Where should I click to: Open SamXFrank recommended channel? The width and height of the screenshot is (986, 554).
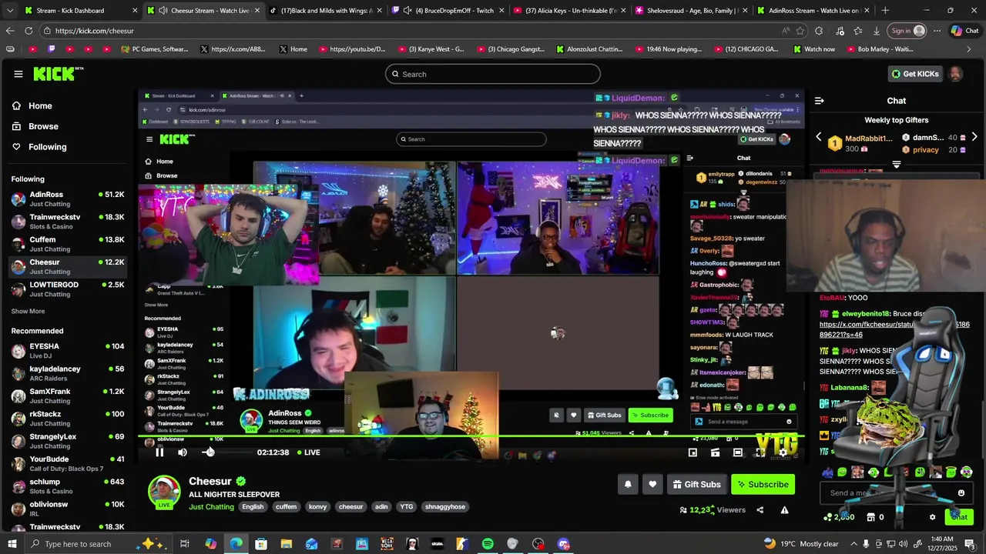pos(68,395)
